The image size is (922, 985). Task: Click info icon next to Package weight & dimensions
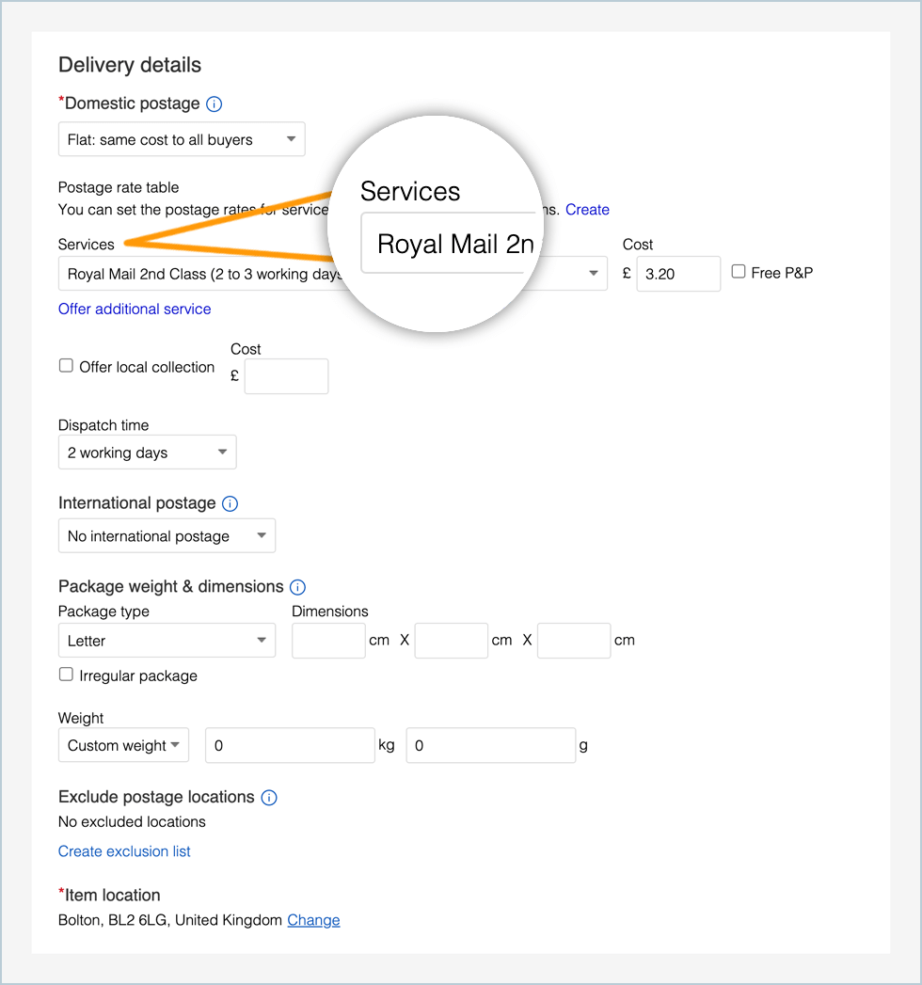click(297, 587)
